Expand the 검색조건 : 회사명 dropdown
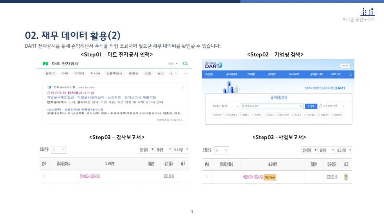 (x=225, y=106)
